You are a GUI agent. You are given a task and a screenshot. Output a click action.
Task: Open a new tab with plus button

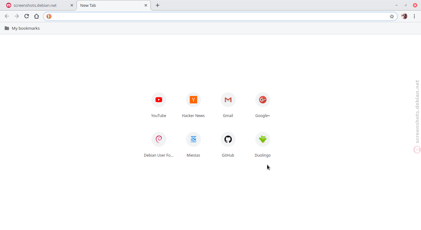tap(158, 5)
